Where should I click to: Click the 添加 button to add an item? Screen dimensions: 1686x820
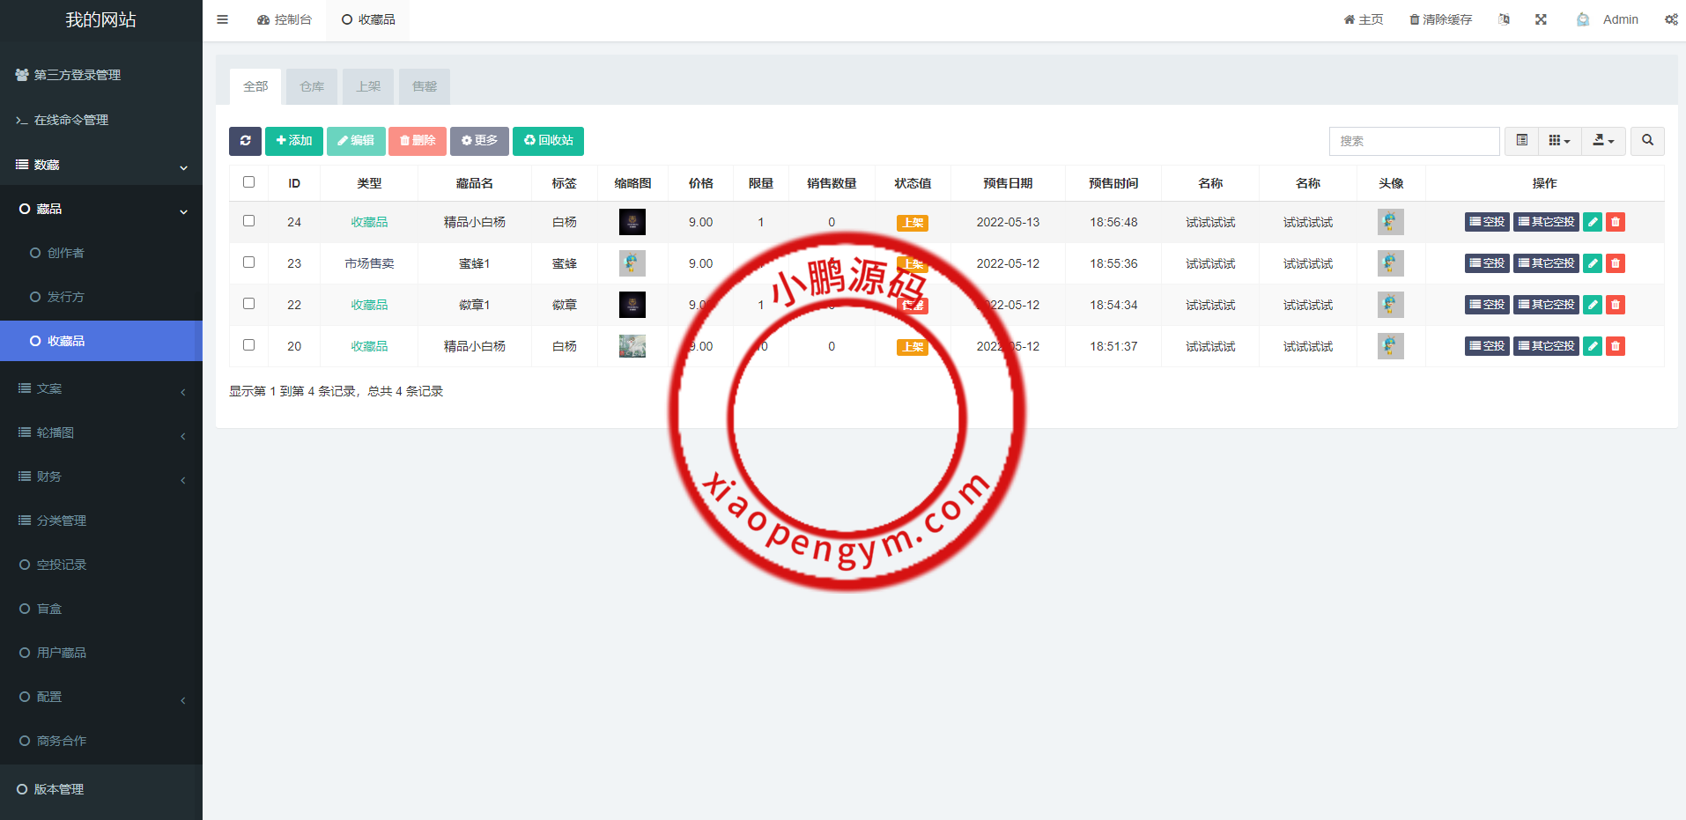[293, 141]
